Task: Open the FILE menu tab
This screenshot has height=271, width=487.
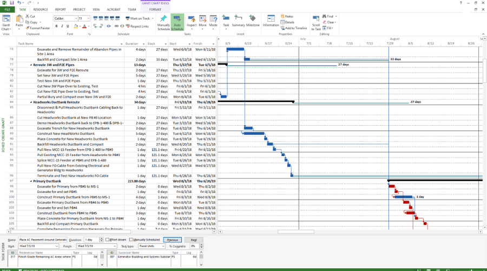Action: (7, 9)
